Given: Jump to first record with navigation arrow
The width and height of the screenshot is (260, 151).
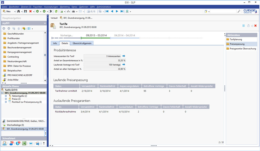Looking at the screenshot, I should (107, 11).
